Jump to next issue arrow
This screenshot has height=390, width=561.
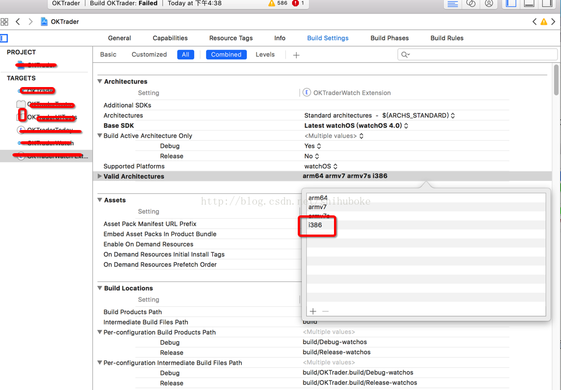point(553,22)
